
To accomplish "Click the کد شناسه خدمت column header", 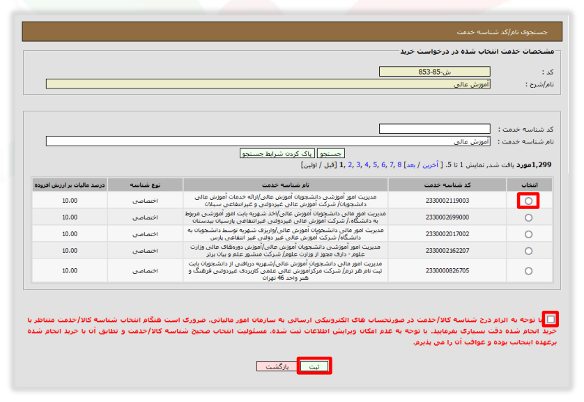I will click(x=447, y=185).
